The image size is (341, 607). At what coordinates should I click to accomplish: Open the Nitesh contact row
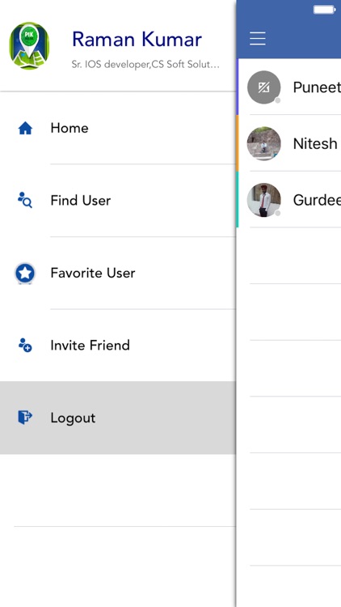point(288,143)
